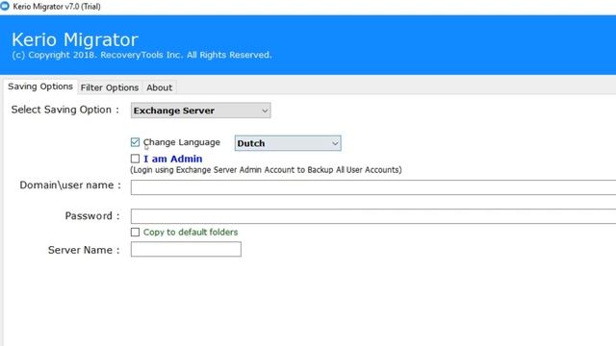Click the 'Domain\user name :' label
Screen dimensions: 616x346
[x=70, y=185]
